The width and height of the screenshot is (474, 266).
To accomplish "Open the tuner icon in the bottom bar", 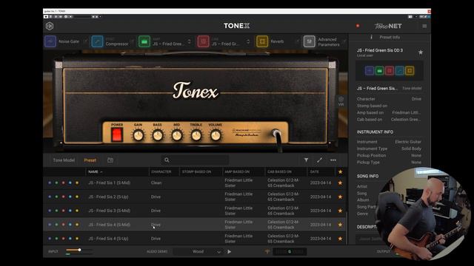I will point(267,251).
